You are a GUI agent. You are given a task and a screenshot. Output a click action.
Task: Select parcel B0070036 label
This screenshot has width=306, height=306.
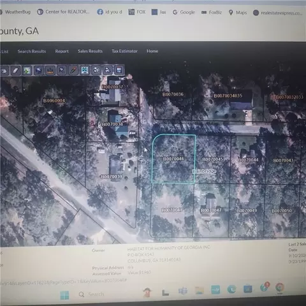point(173,94)
